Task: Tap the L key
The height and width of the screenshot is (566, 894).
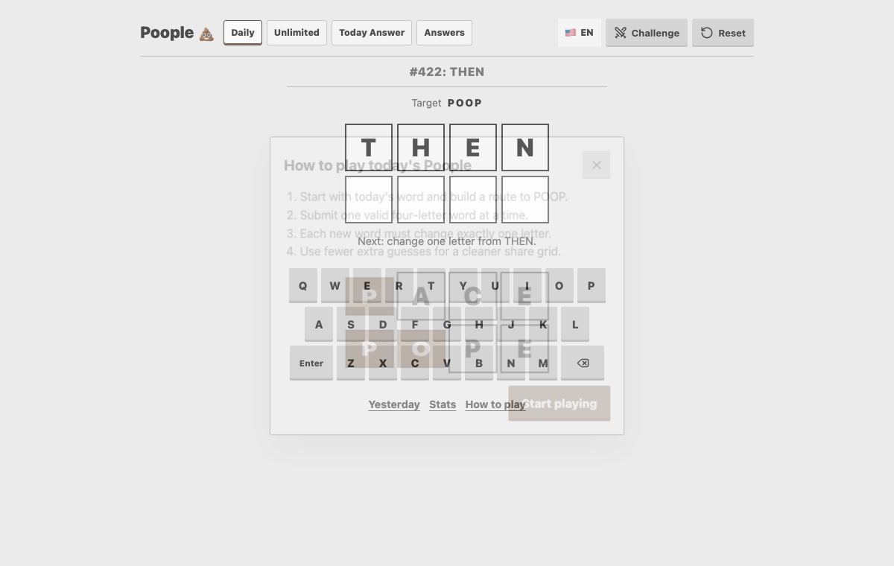Action: tap(575, 324)
